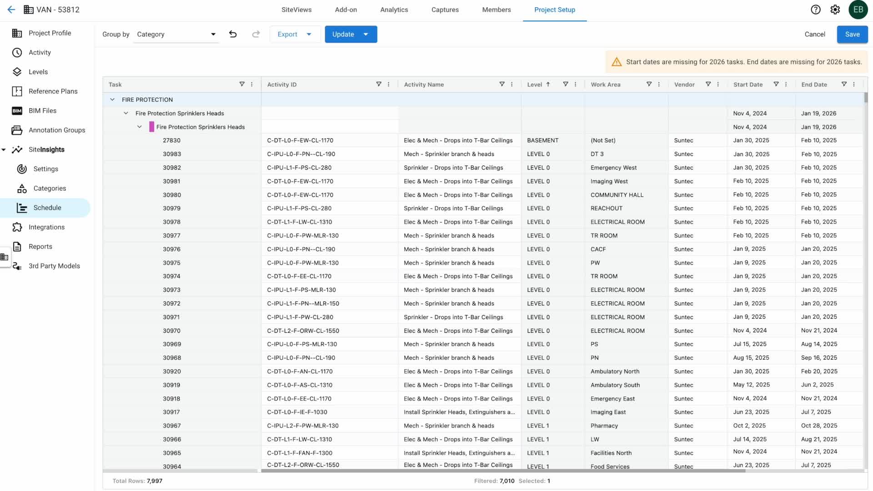The height and width of the screenshot is (491, 873).
Task: Open Activity Name column options menu
Action: (512, 84)
